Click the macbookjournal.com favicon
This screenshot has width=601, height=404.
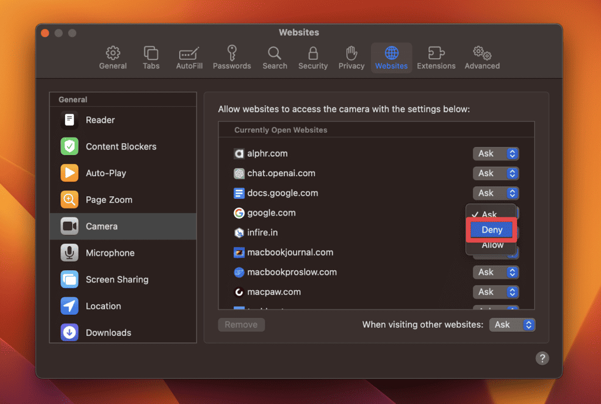[x=239, y=253]
